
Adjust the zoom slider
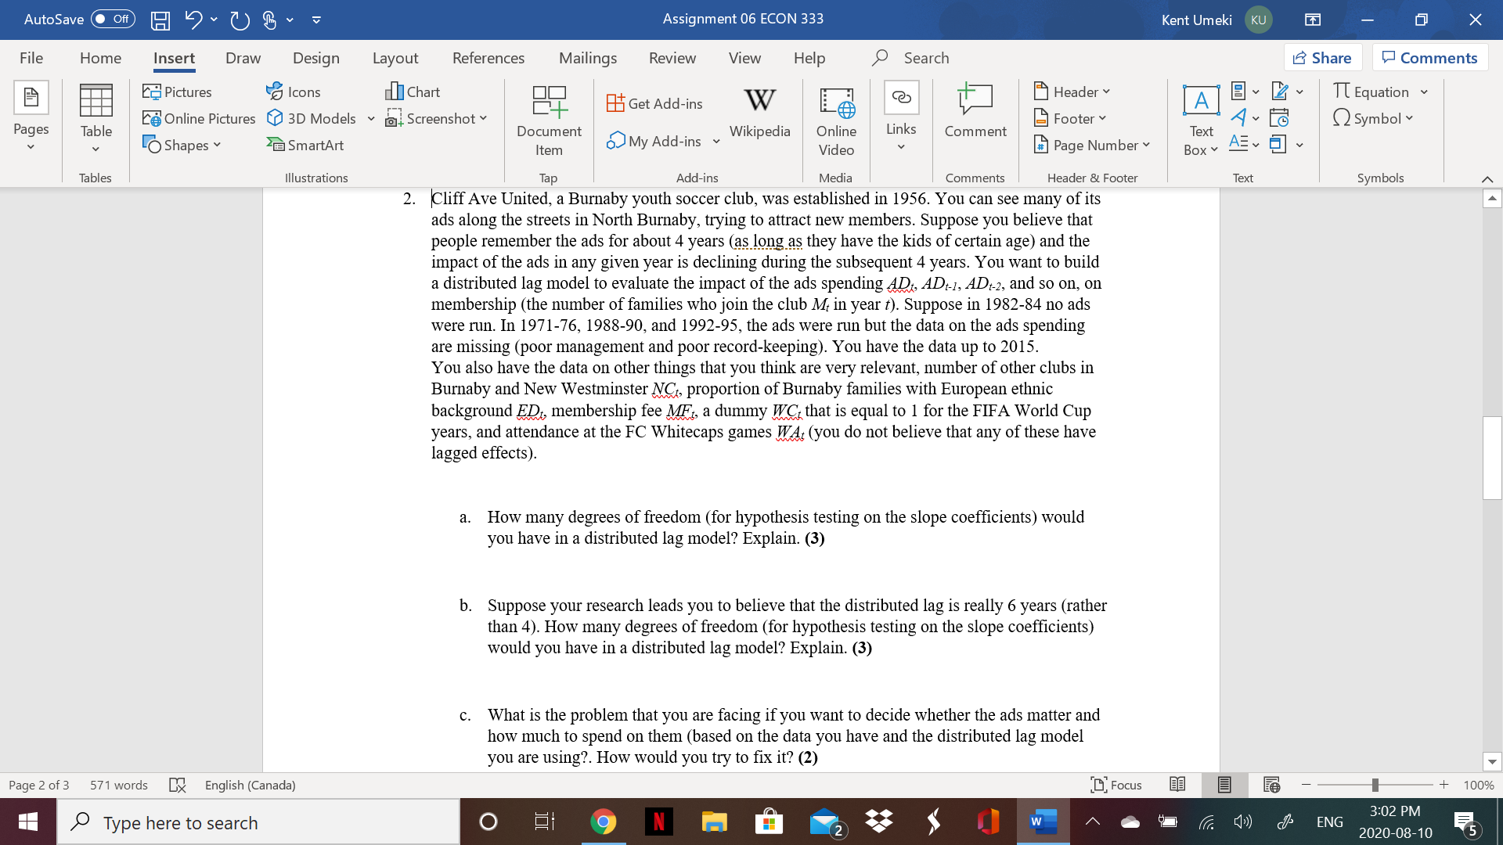pos(1375,785)
